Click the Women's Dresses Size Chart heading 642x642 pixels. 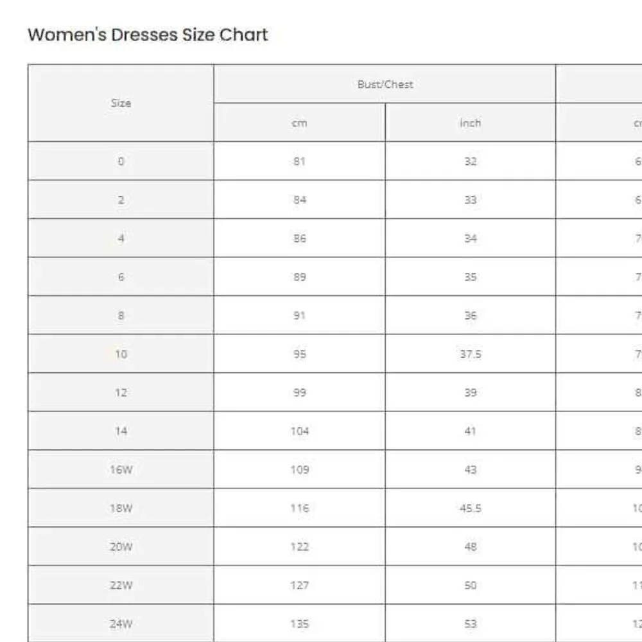tap(148, 35)
